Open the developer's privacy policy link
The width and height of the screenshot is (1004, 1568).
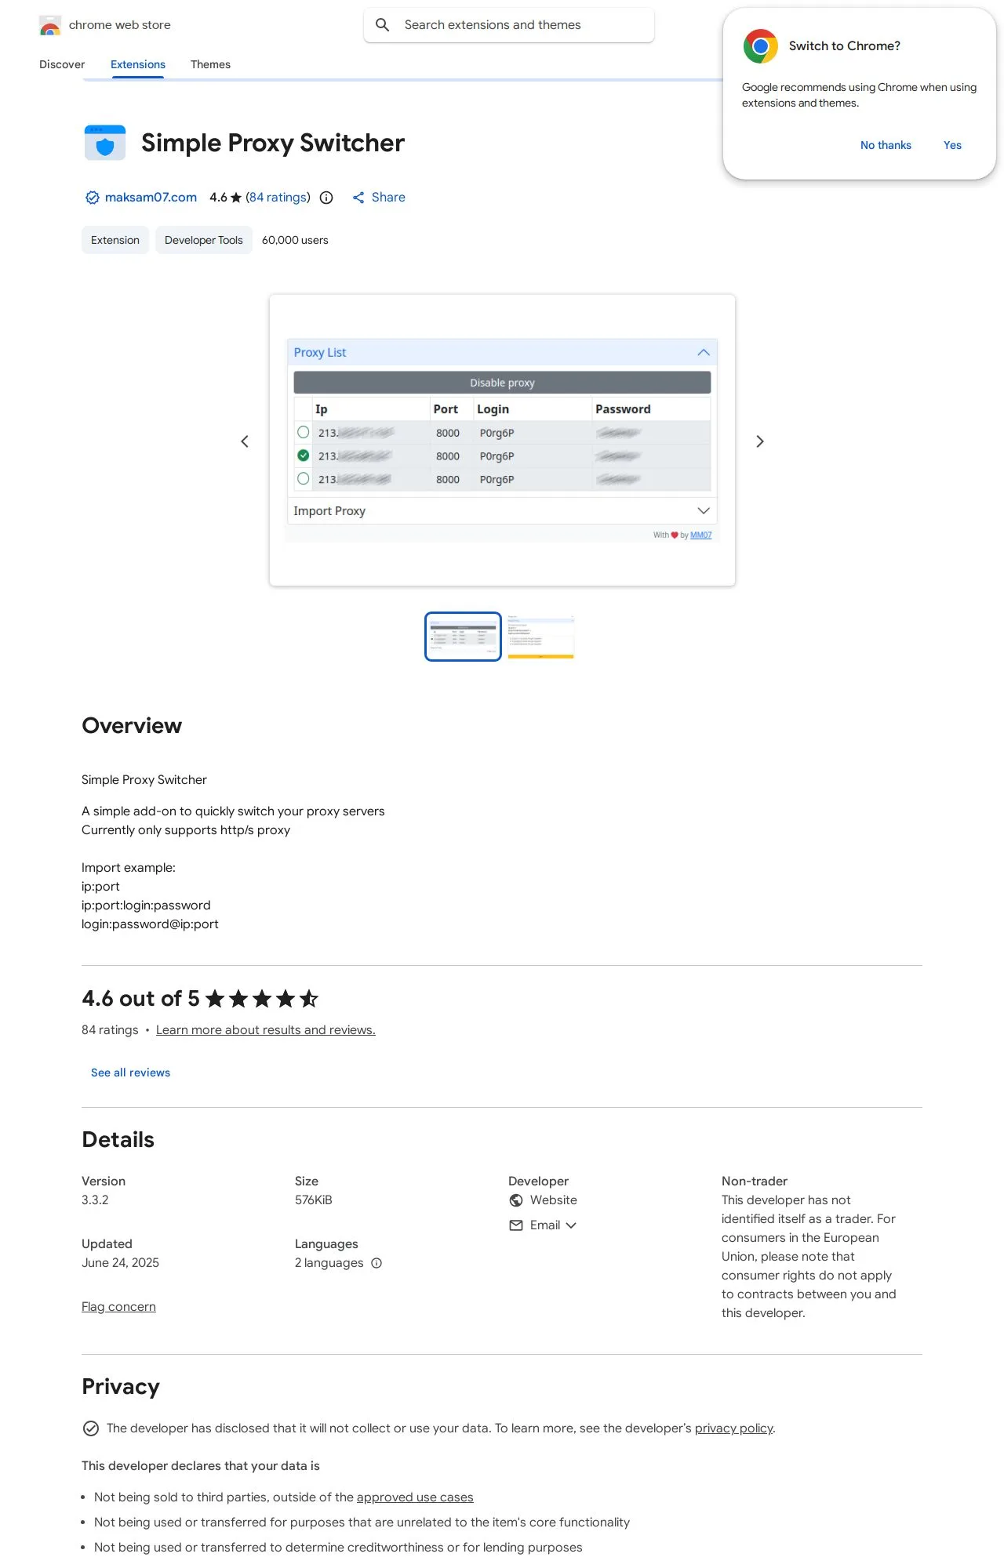[x=734, y=1428]
